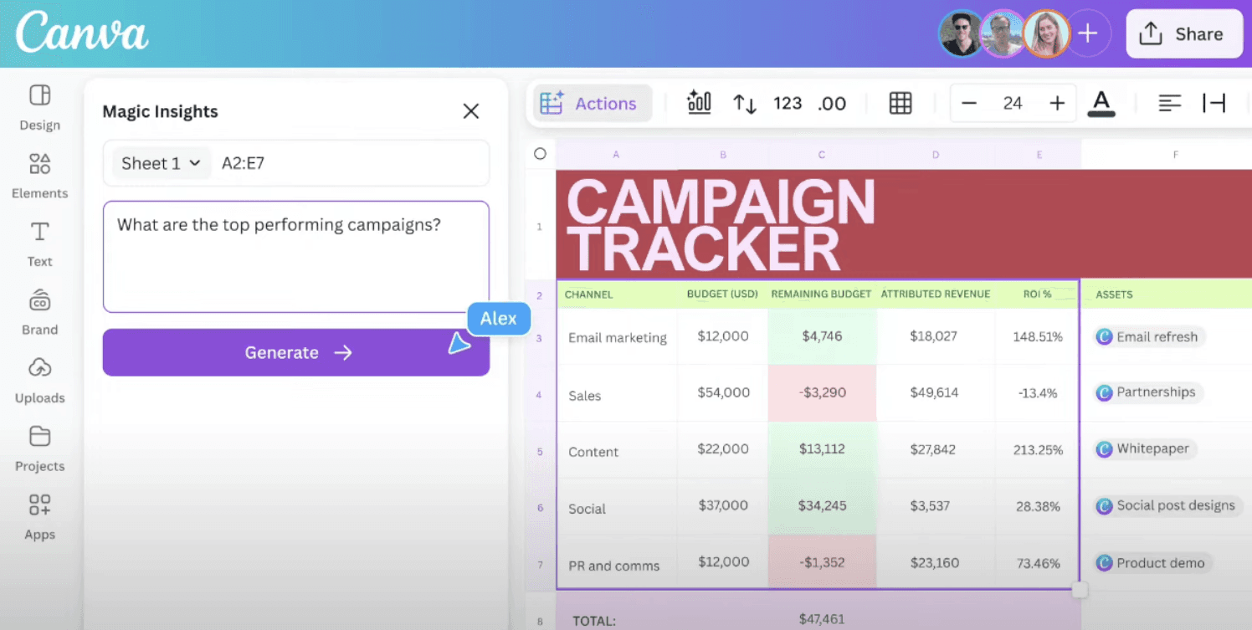Image resolution: width=1252 pixels, height=630 pixels.
Task: Open the Partnerships asset chip
Action: [x=1148, y=392]
